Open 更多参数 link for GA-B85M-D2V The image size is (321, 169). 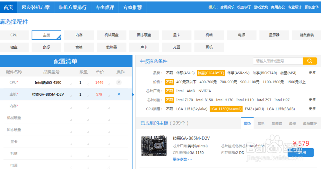[182, 159]
